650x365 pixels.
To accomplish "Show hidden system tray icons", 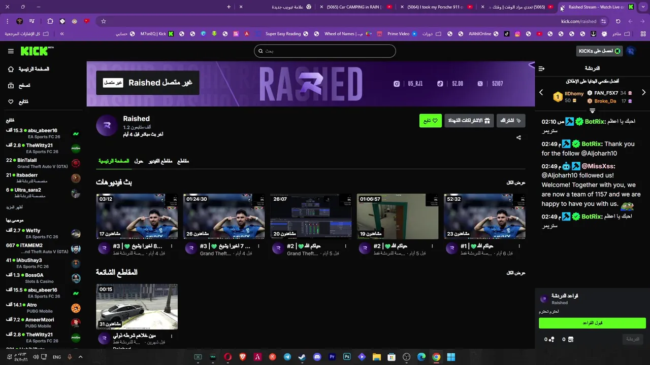I will 80,357.
